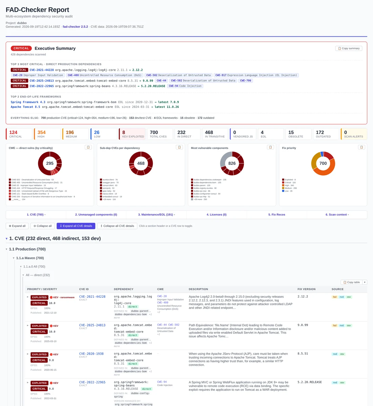Switch to the 3. Maintenance/EOL (191) tab
The width and height of the screenshot is (373, 406).
coord(156,215)
